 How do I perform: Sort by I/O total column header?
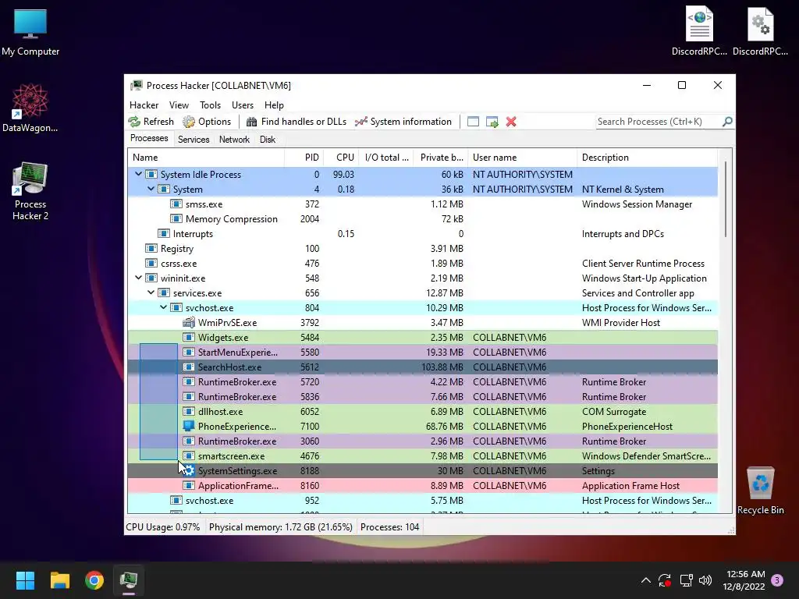point(385,158)
